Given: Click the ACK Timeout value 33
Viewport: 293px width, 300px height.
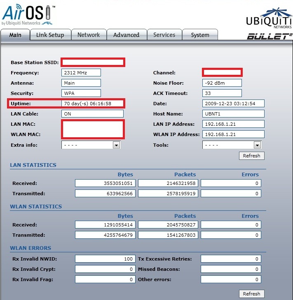Looking at the screenshot, I should [x=222, y=93].
